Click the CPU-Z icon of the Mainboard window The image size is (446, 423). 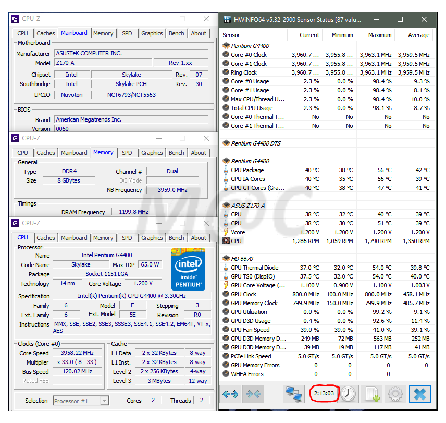(x=15, y=19)
